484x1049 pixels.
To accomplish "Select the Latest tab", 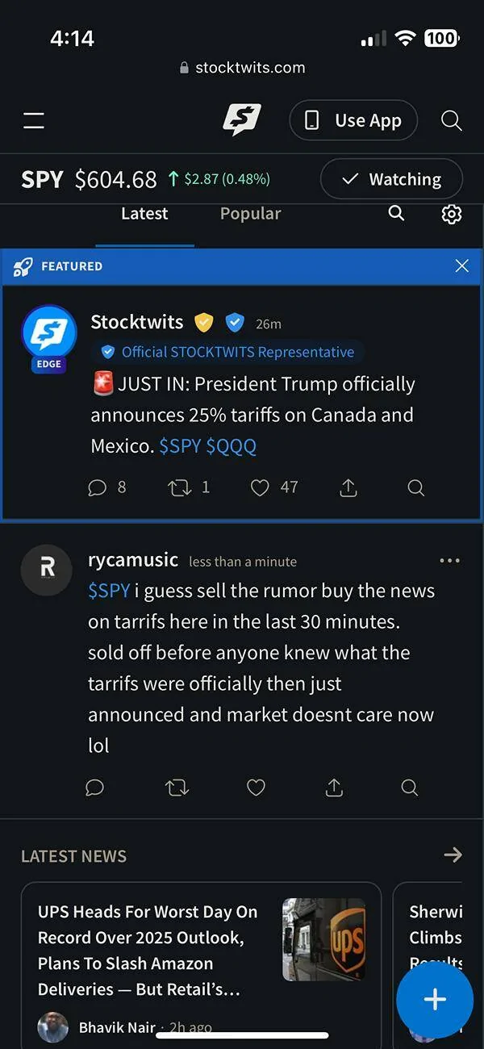I will (144, 214).
